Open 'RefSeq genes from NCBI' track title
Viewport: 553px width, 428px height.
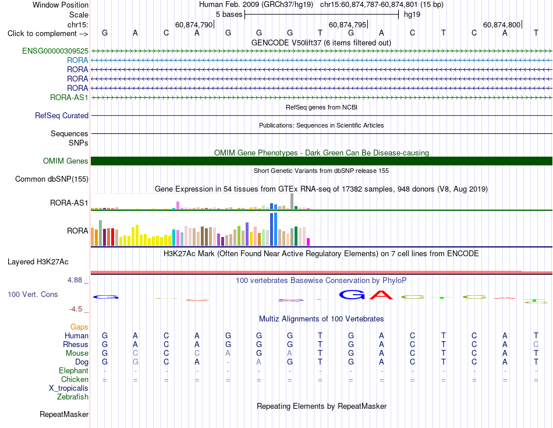[x=321, y=107]
